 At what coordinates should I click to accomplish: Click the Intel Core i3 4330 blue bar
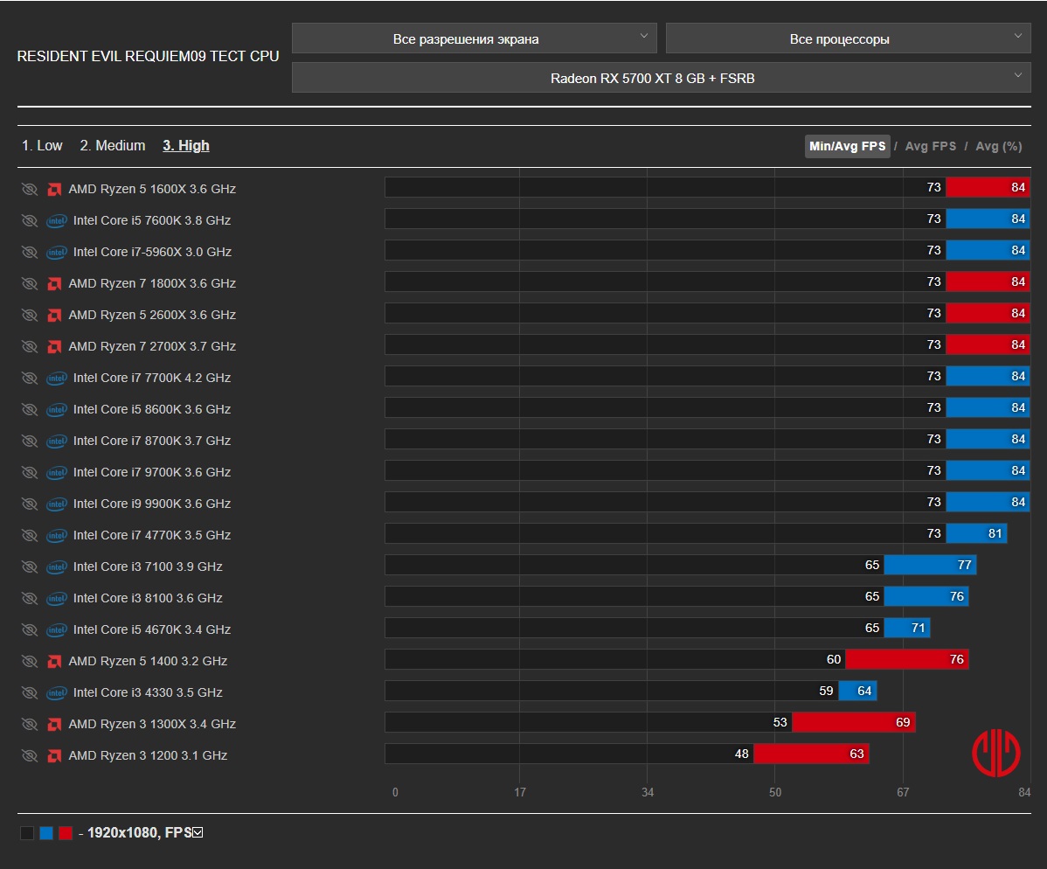coord(857,691)
